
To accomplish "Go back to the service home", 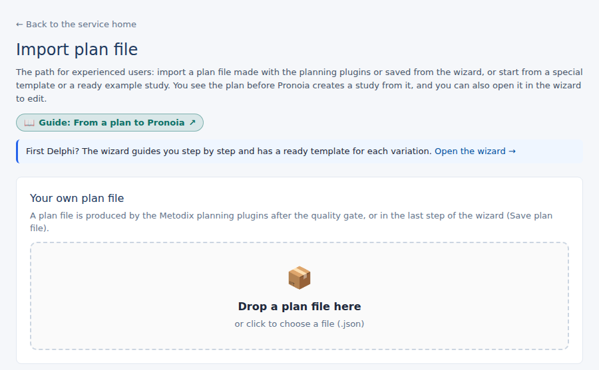I will 76,25.
